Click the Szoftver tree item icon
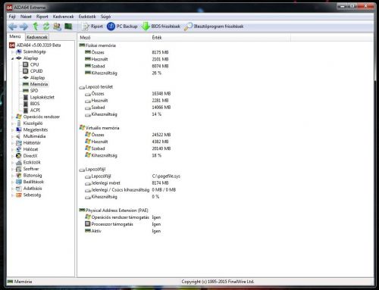Image resolution: width=379 pixels, height=290 pixels. pyautogui.click(x=19, y=169)
